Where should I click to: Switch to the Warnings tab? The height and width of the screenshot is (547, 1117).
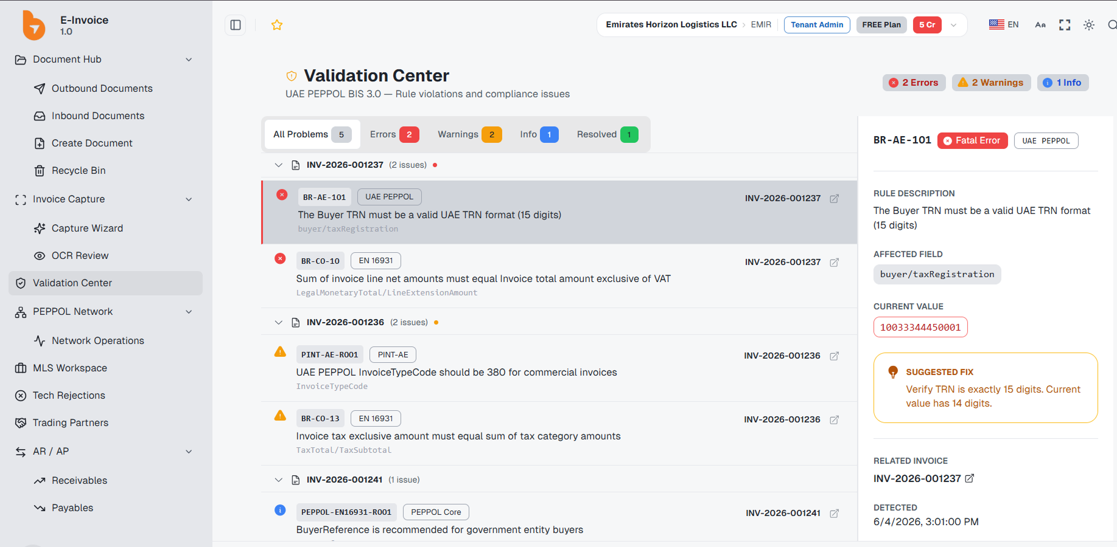click(469, 134)
